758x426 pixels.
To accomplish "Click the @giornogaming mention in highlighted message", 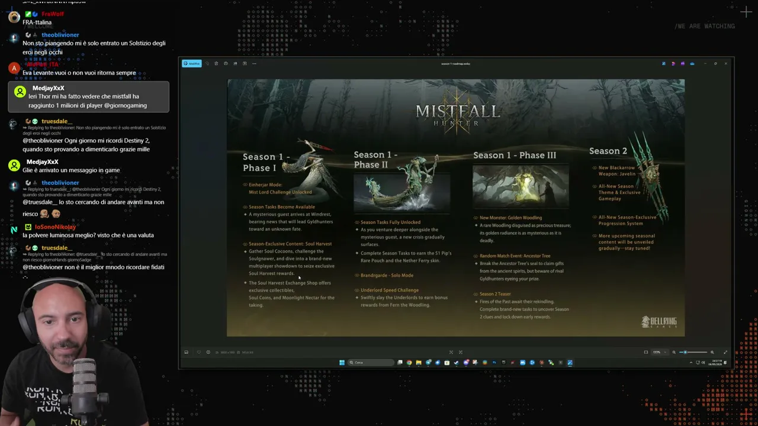I will [x=126, y=105].
